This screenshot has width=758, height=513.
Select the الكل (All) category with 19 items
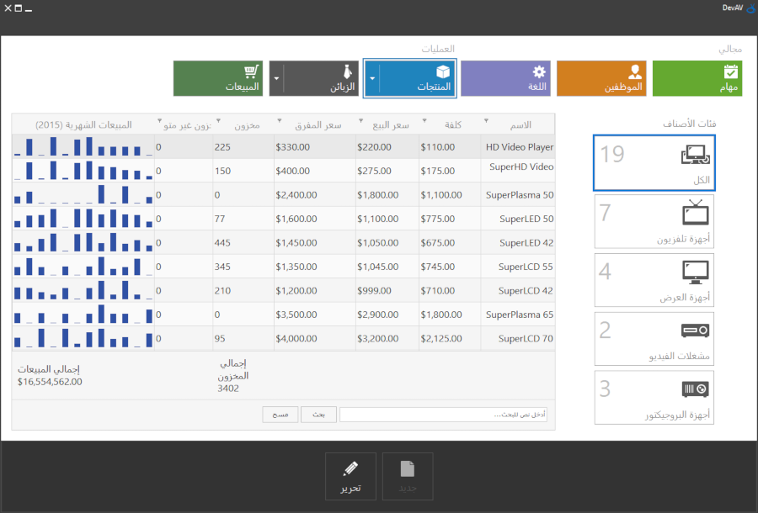pyautogui.click(x=654, y=163)
